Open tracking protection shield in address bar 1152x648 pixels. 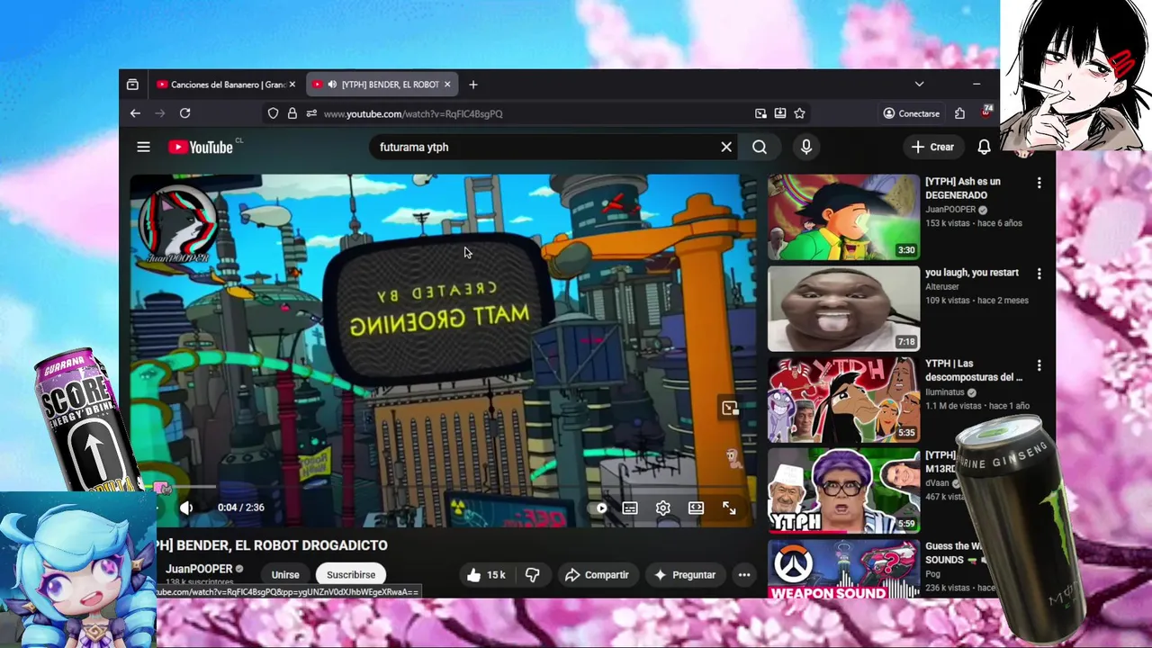tap(273, 113)
